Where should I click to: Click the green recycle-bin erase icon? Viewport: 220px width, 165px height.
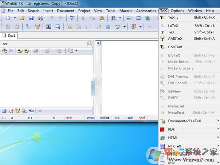(117, 27)
